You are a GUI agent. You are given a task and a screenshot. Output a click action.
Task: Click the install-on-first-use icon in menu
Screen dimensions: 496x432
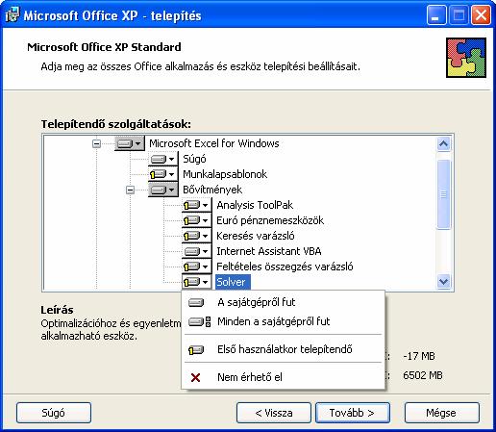click(x=196, y=349)
